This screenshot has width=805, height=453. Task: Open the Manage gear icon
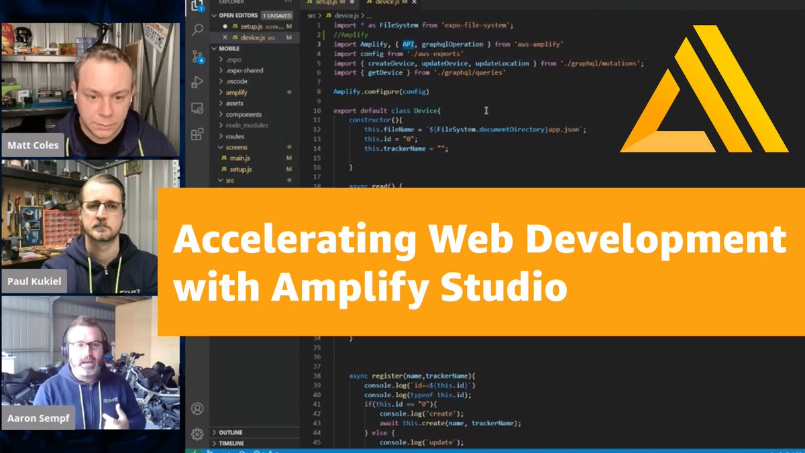(x=197, y=434)
